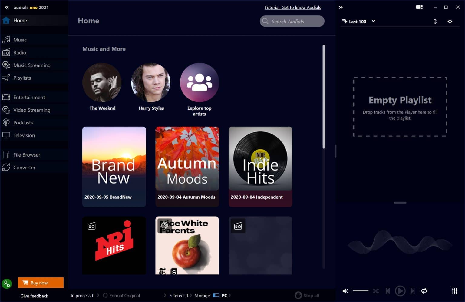The image size is (465, 302).
Task: Open the Get to know Audials tutorial link
Action: coord(292,7)
